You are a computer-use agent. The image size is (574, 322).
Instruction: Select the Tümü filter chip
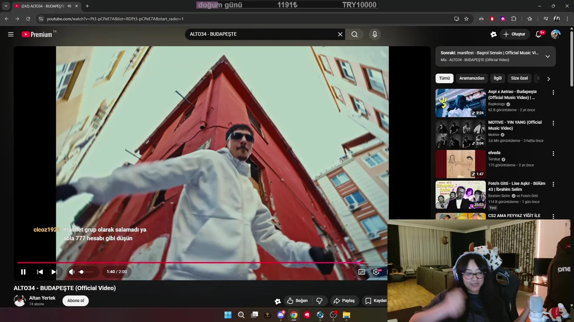pos(444,78)
